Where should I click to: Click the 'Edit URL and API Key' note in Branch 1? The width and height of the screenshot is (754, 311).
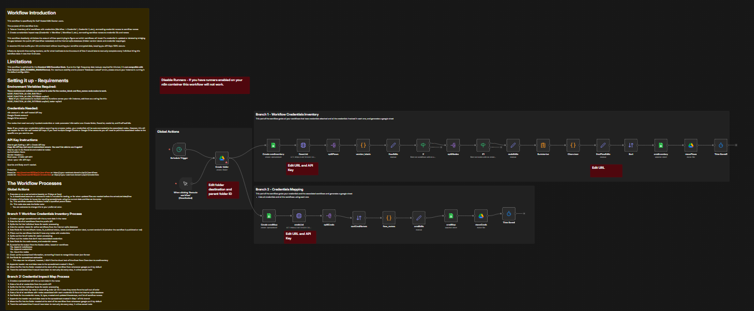coord(302,169)
